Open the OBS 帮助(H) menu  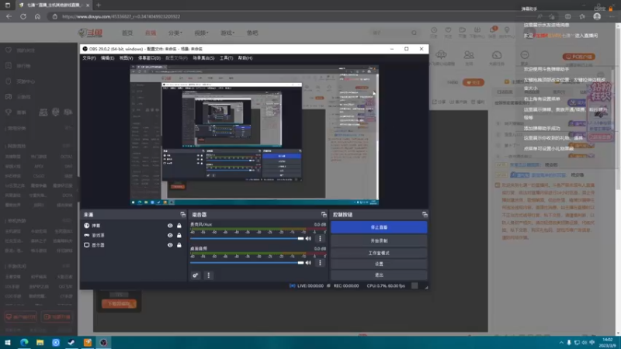pyautogui.click(x=245, y=58)
